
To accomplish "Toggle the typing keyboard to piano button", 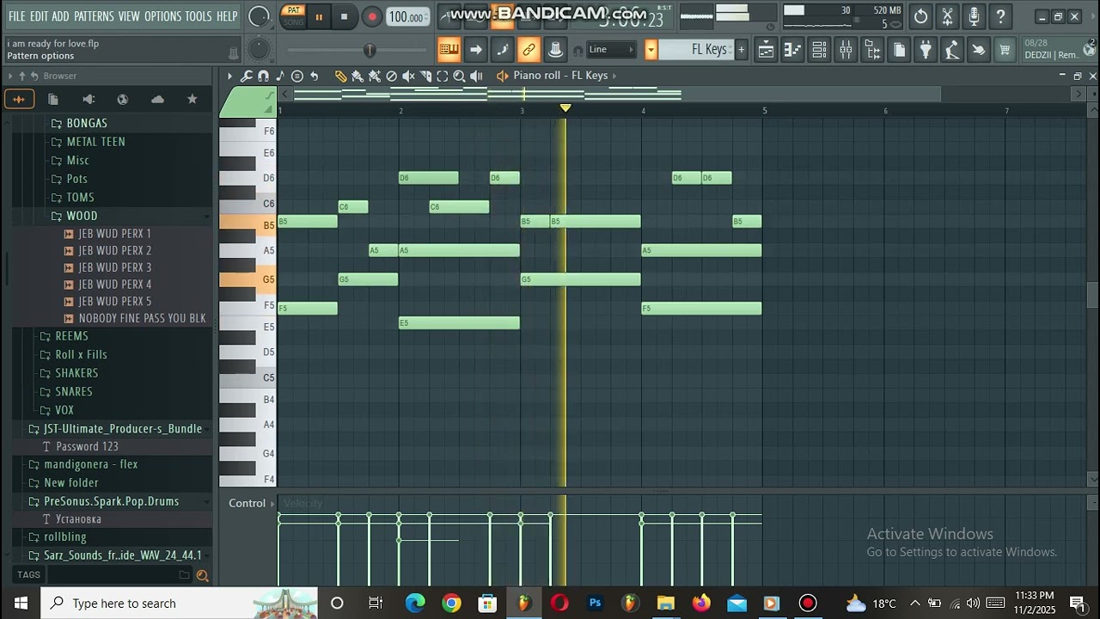I will 449,50.
